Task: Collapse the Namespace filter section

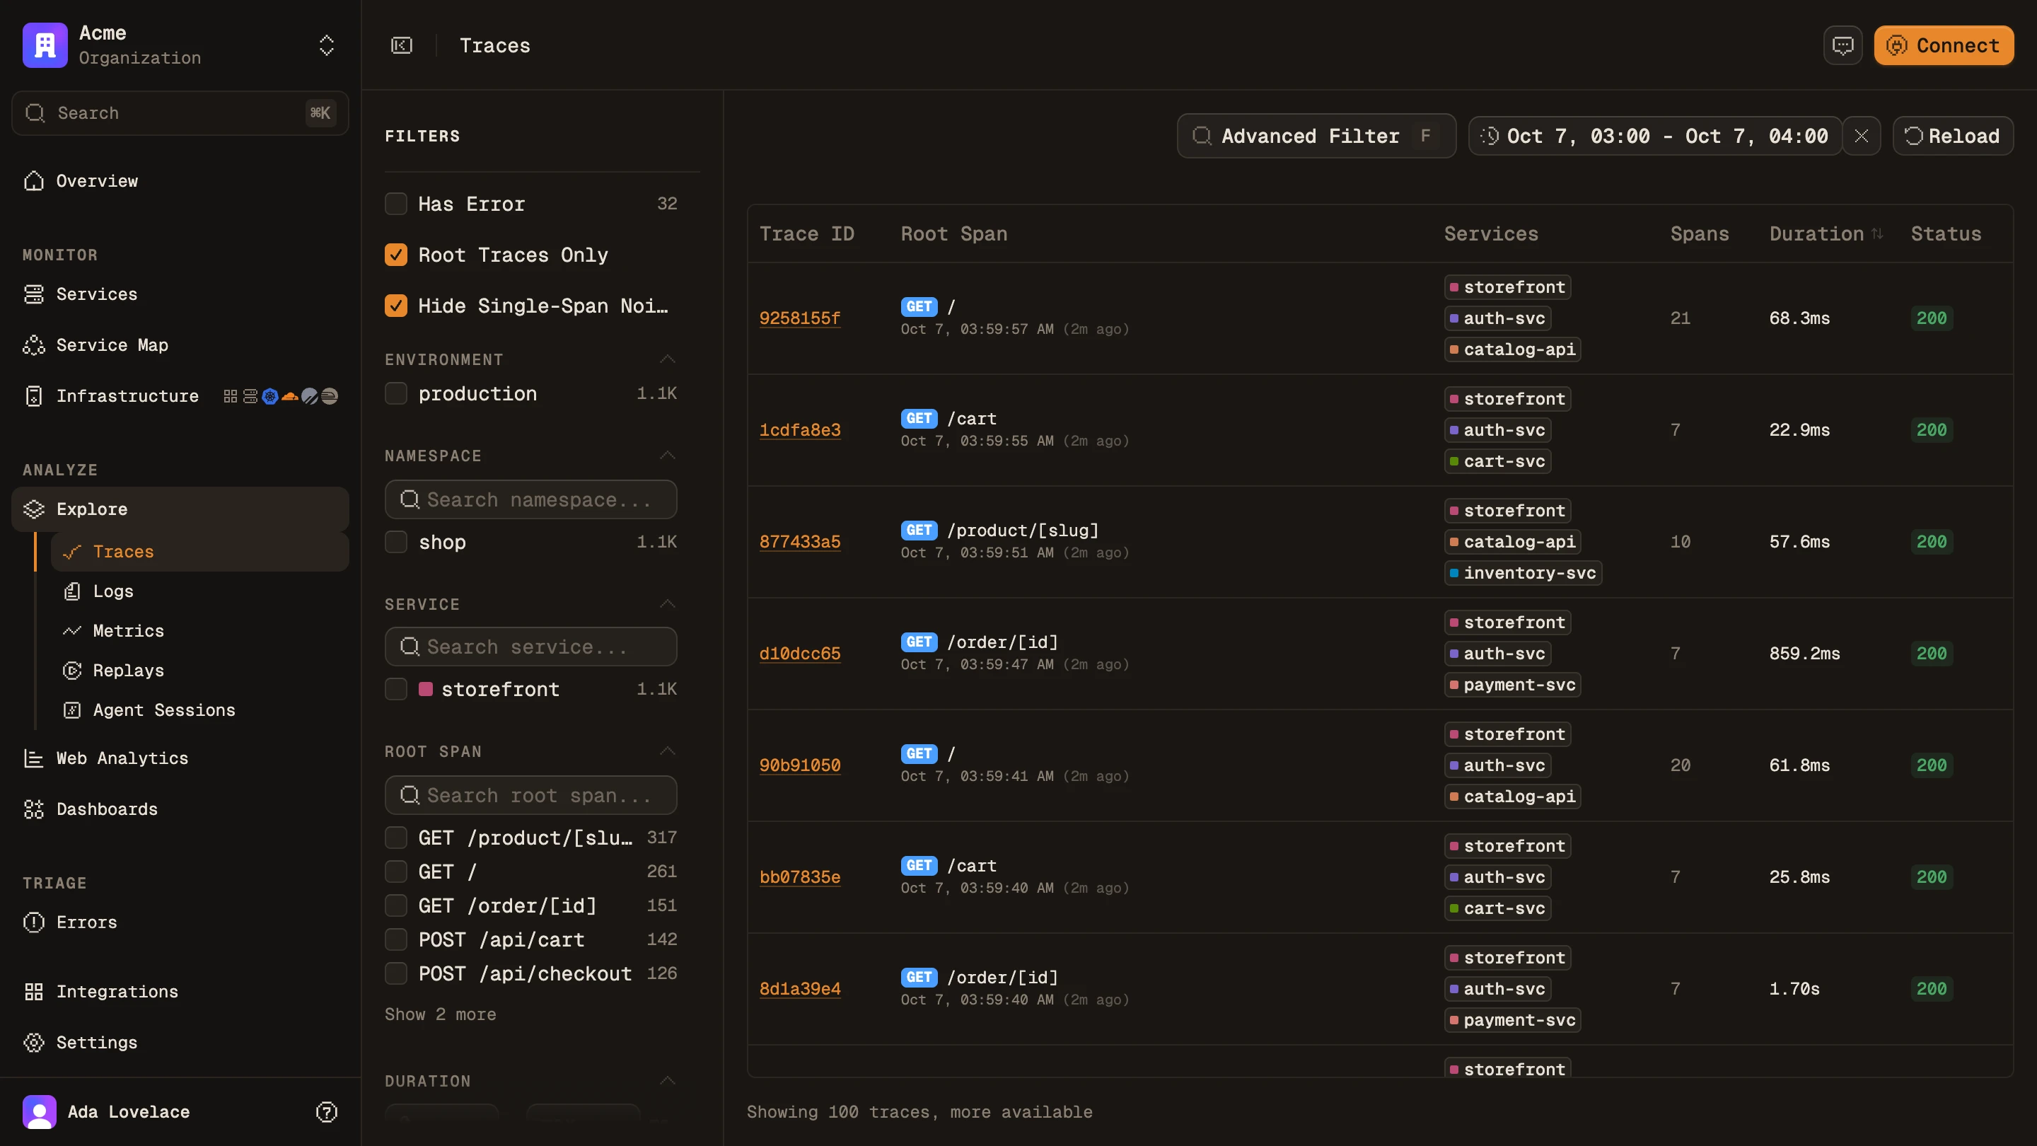Action: tap(668, 456)
